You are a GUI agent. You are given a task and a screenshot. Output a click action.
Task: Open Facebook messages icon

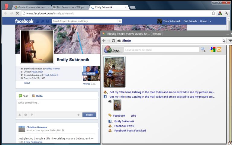[x=43, y=21]
